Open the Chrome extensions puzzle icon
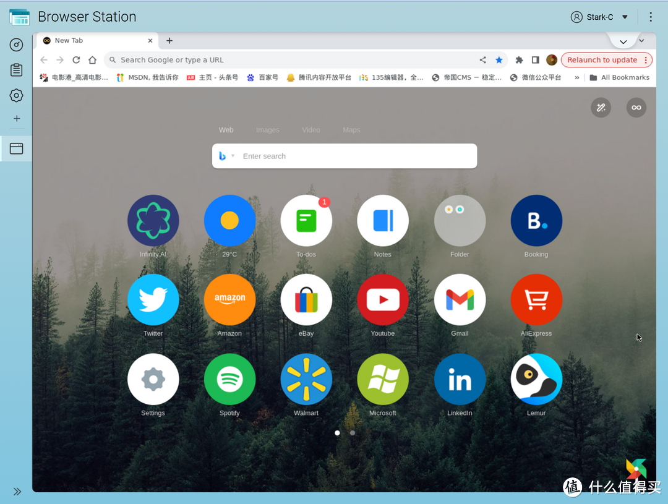668x504 pixels. pos(519,60)
